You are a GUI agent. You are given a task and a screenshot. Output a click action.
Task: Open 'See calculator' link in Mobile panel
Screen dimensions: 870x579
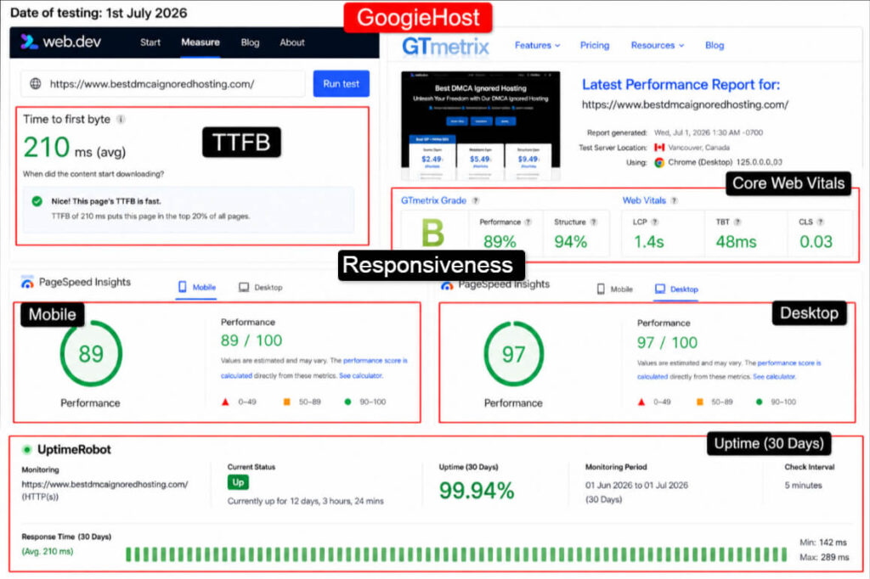pos(360,376)
